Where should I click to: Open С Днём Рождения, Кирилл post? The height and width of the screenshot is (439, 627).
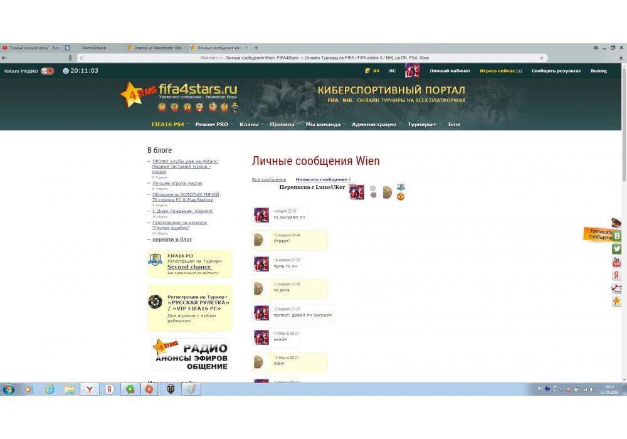pyautogui.click(x=182, y=211)
